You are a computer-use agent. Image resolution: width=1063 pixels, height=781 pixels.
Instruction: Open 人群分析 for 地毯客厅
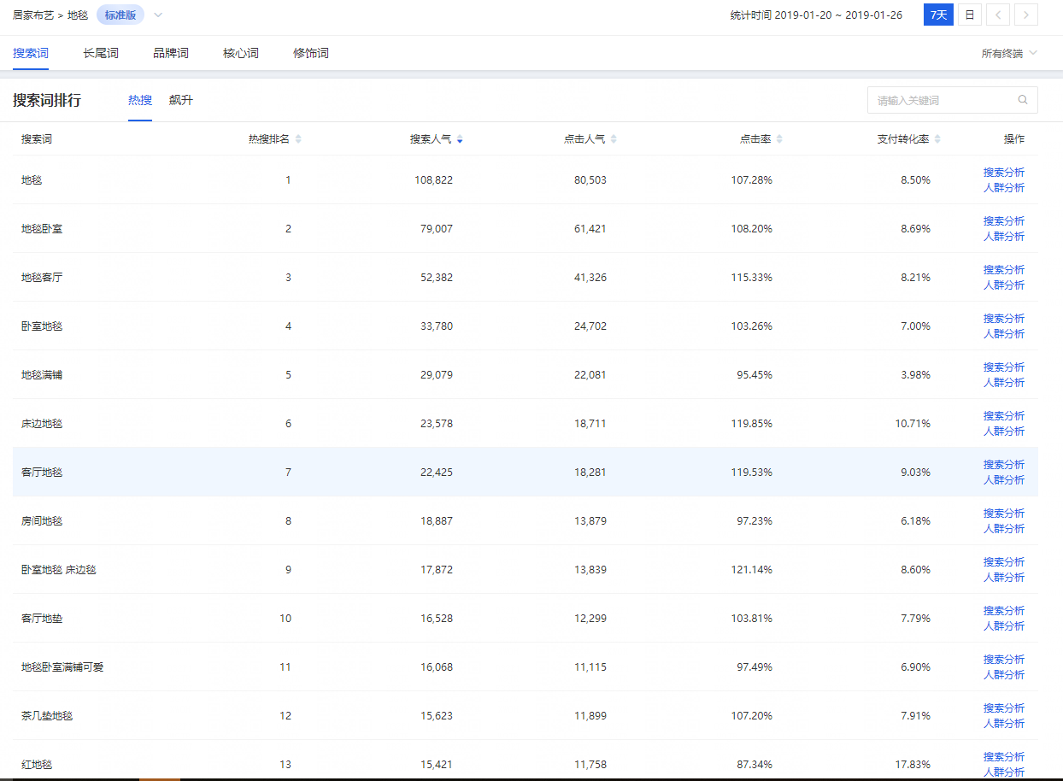[x=1004, y=285]
